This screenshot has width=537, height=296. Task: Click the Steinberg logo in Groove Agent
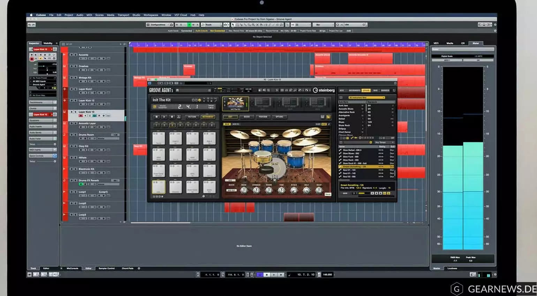[x=324, y=90]
